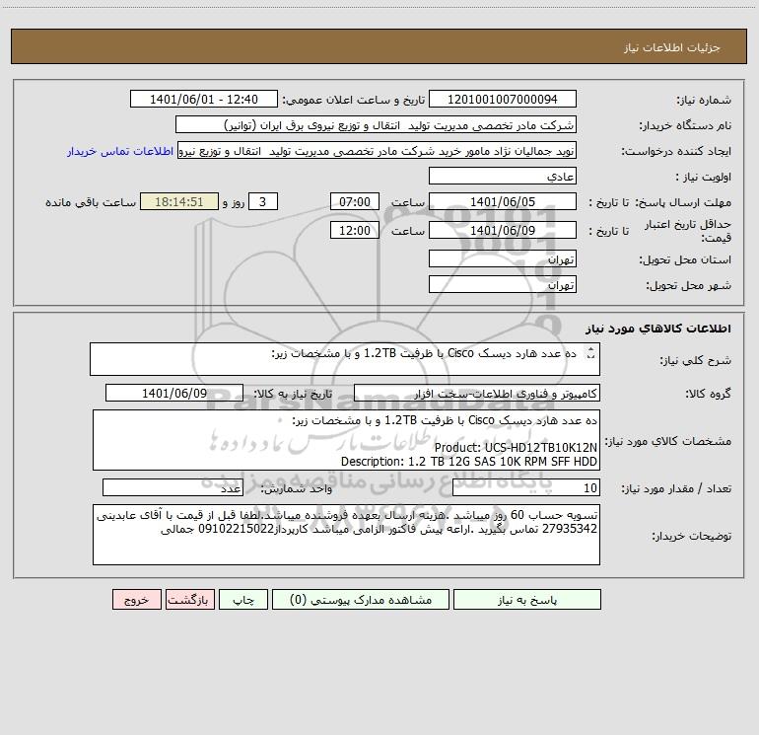Click the نام دستگاه خریدار field

(x=376, y=124)
